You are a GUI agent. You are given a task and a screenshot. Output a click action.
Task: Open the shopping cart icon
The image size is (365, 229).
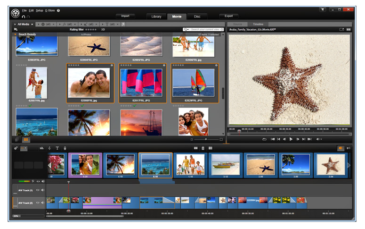(323, 9)
